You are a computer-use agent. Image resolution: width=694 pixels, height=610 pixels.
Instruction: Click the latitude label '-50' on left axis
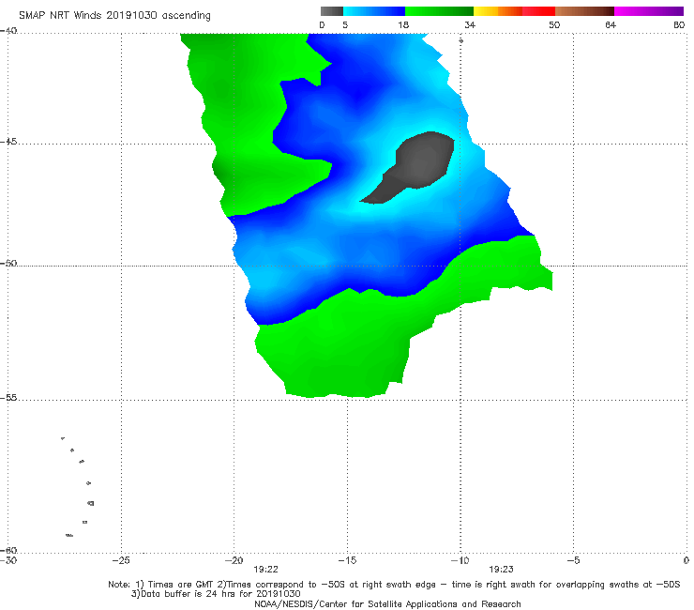8,263
